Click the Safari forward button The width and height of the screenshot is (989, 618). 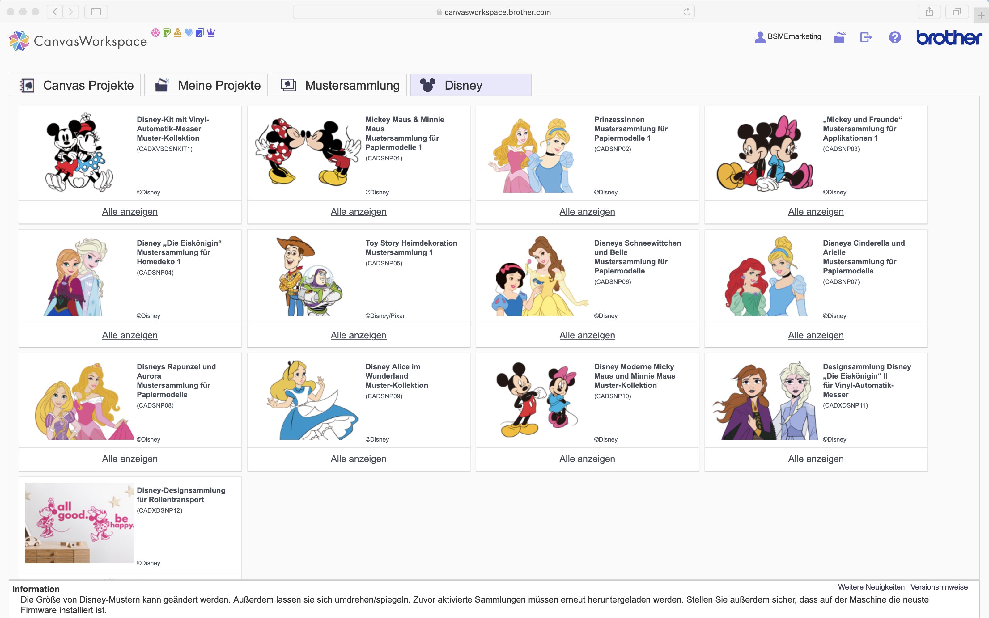coord(71,12)
